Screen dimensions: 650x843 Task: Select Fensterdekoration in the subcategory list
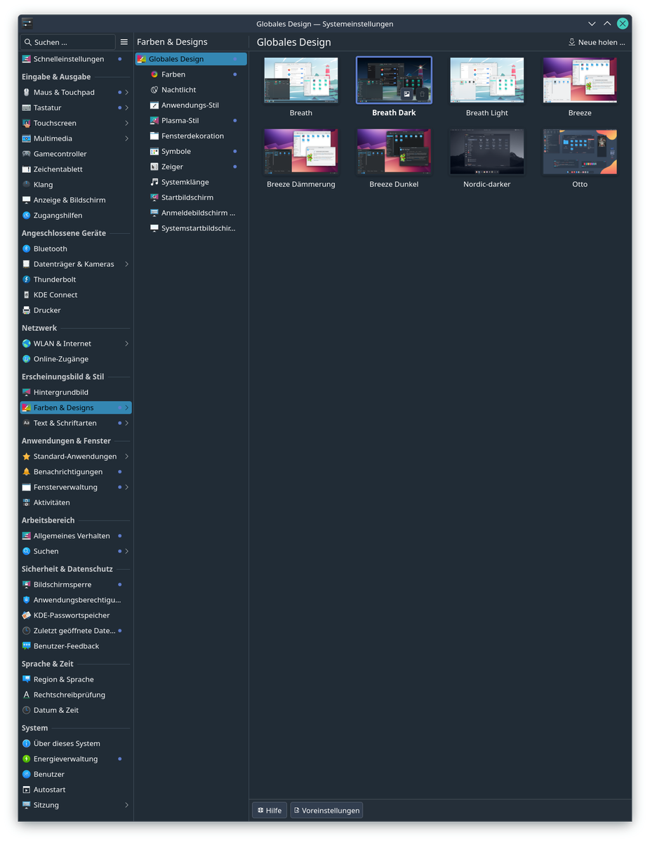coord(192,136)
